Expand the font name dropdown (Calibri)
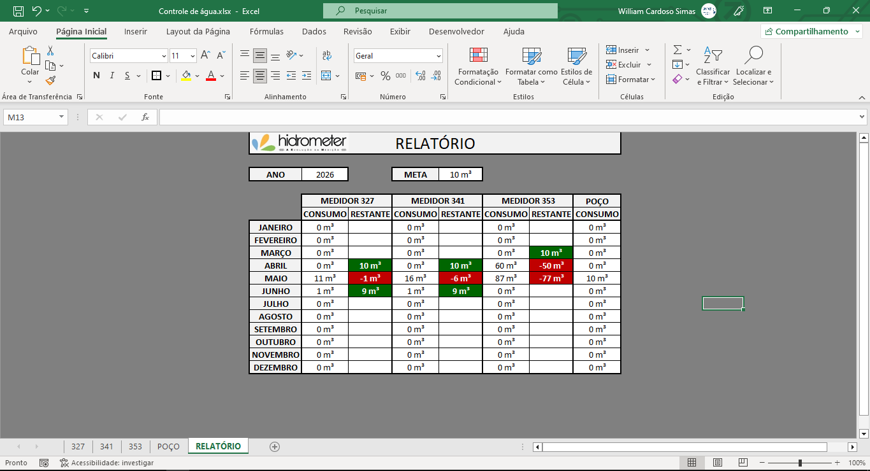The height and width of the screenshot is (471, 870). 164,56
